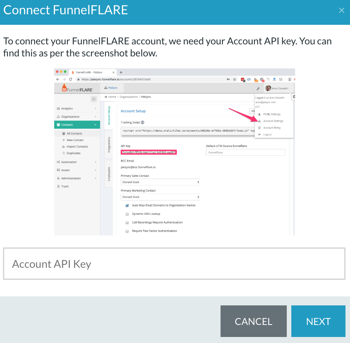Expand the Automation sidebar chevron
Viewport: 350px width, 343px height.
coord(96,162)
